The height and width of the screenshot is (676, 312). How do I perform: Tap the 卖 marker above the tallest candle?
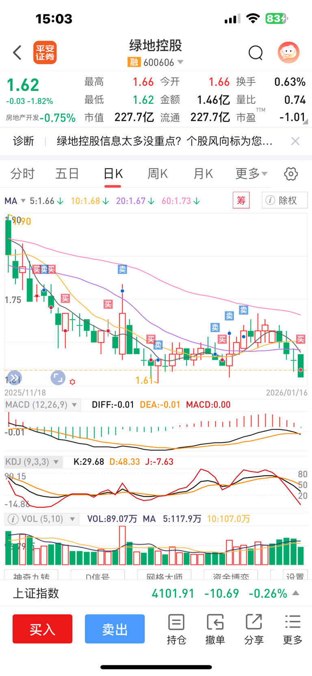[x=122, y=269]
